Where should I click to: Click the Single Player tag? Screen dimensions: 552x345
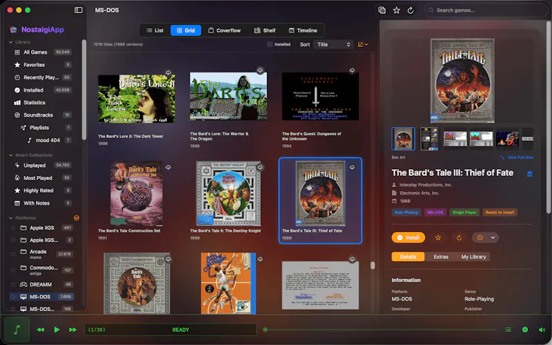click(x=464, y=213)
